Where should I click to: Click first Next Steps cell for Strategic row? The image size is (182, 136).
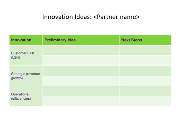click(145, 71)
